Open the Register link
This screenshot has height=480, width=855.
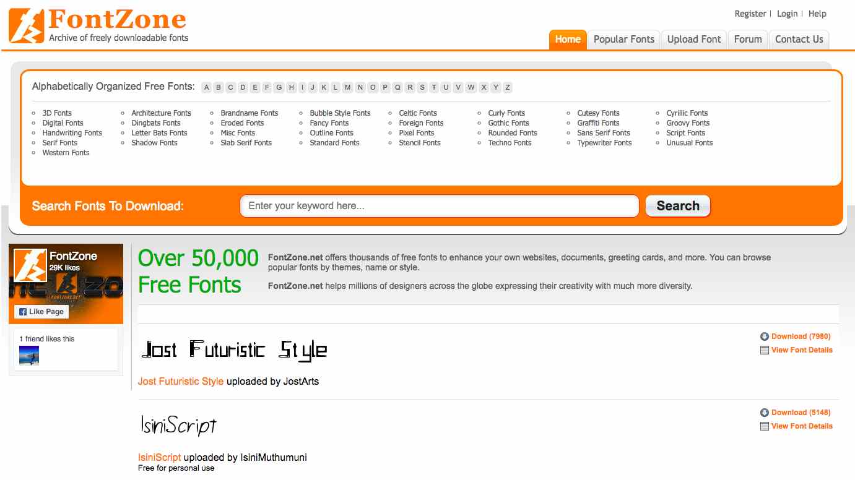tap(750, 14)
